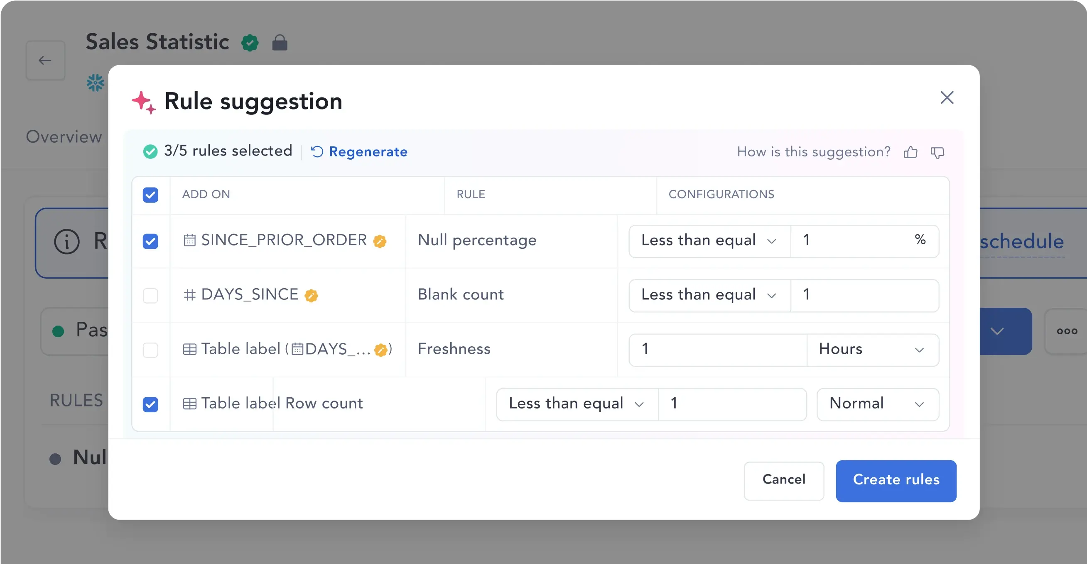Check the Freshness rule checkbox
This screenshot has height=564, width=1087.
point(150,350)
